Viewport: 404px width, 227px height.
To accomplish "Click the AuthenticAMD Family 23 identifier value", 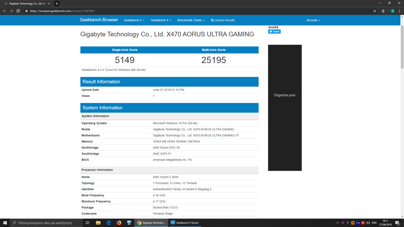I will pyautogui.click(x=182, y=189).
